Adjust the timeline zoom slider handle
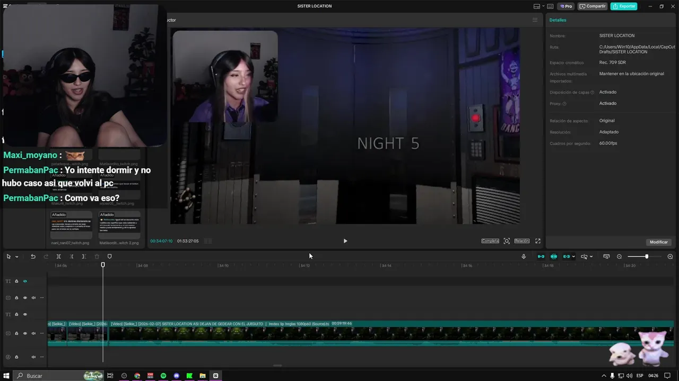Viewport: 679px width, 381px height. pos(647,257)
